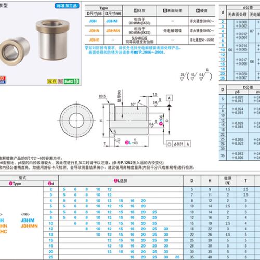Click the large JBHM label in the bottom table

[28, 220]
